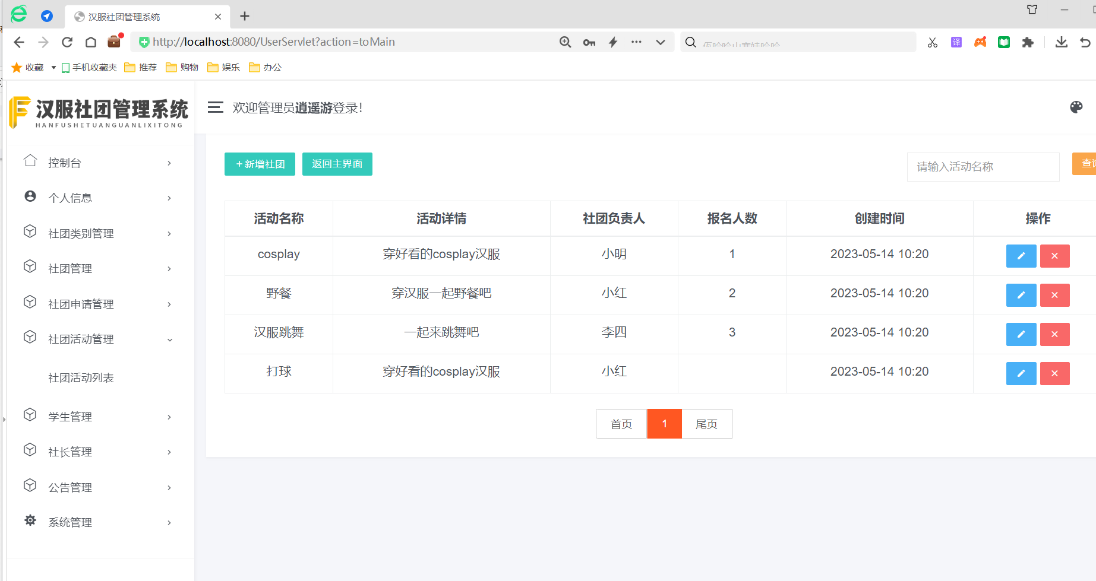The width and height of the screenshot is (1096, 581).
Task: Delete the 汉服跳舞 activity row
Action: coord(1054,334)
